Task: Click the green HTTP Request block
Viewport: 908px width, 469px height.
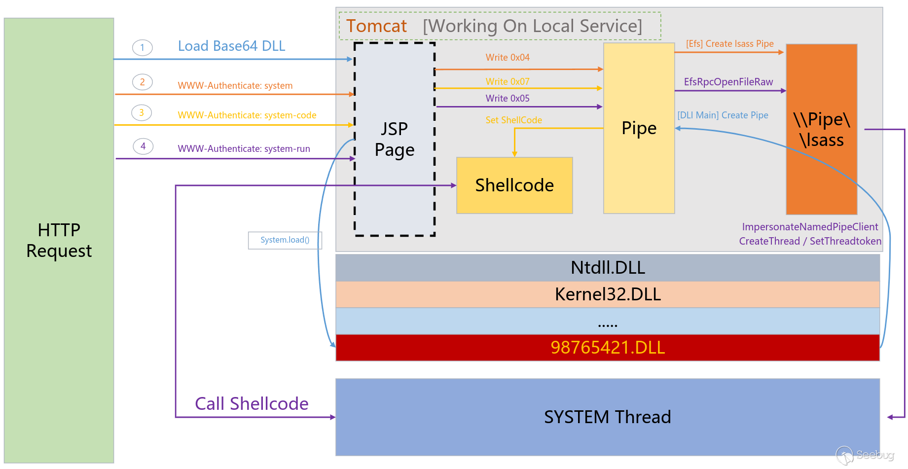Action: pos(59,241)
